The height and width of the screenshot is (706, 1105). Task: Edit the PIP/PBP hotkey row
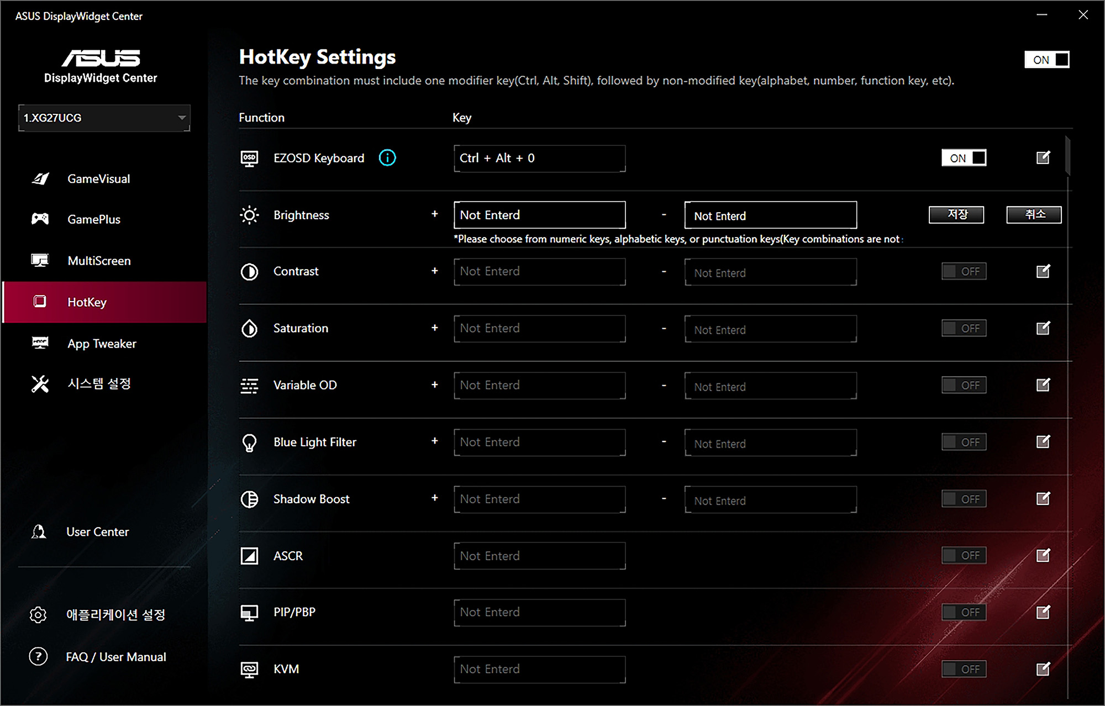1043,612
